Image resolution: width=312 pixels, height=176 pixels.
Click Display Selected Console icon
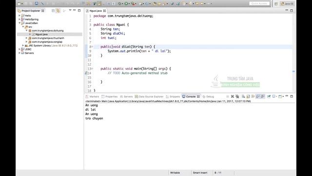pyautogui.click(x=274, y=96)
